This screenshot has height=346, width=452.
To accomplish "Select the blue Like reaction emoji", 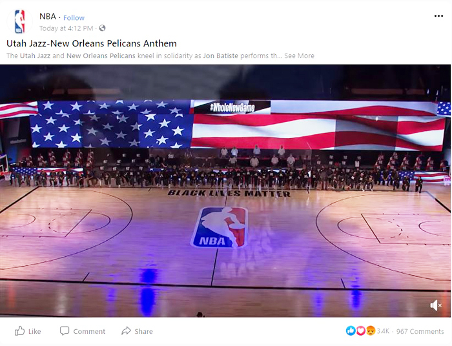I will tap(351, 331).
